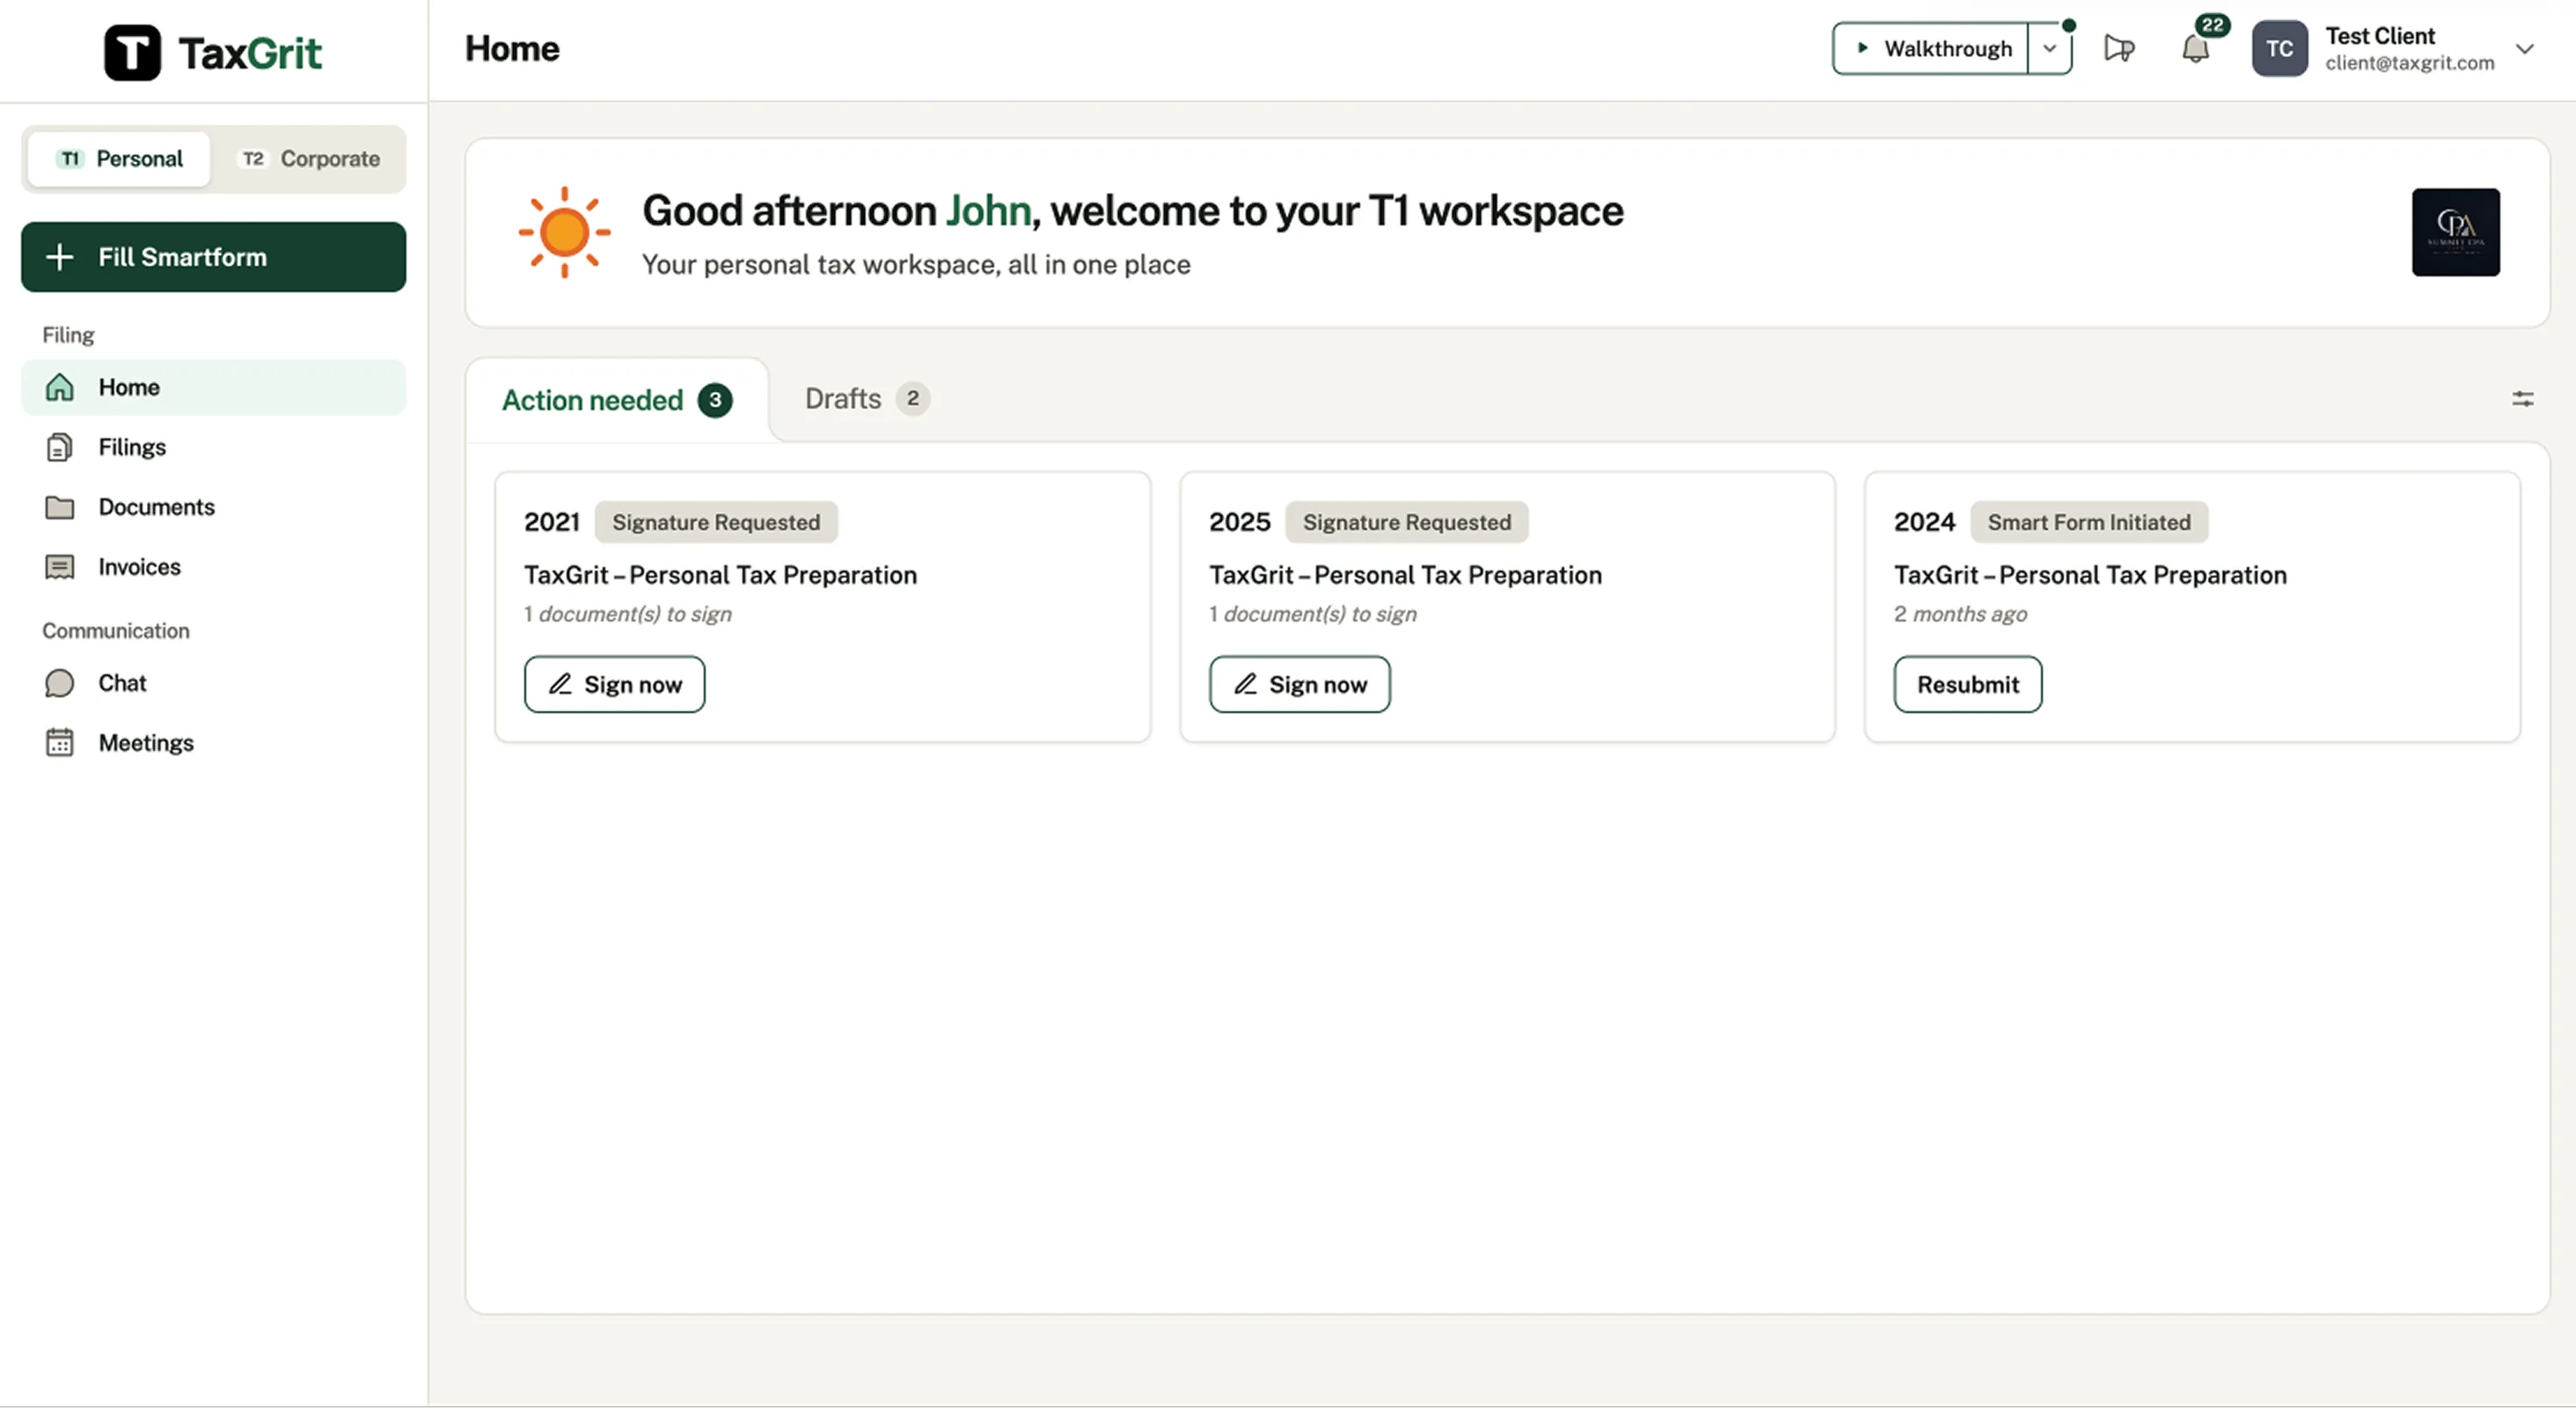The height and width of the screenshot is (1412, 2576).
Task: Click the year 2025 label
Action: pos(1239,522)
